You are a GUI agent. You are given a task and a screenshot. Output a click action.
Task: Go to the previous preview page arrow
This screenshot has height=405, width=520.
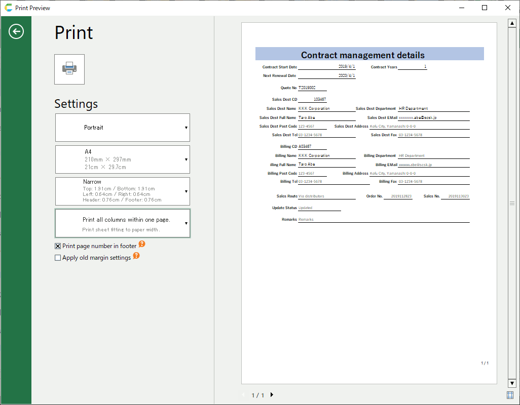[243, 395]
